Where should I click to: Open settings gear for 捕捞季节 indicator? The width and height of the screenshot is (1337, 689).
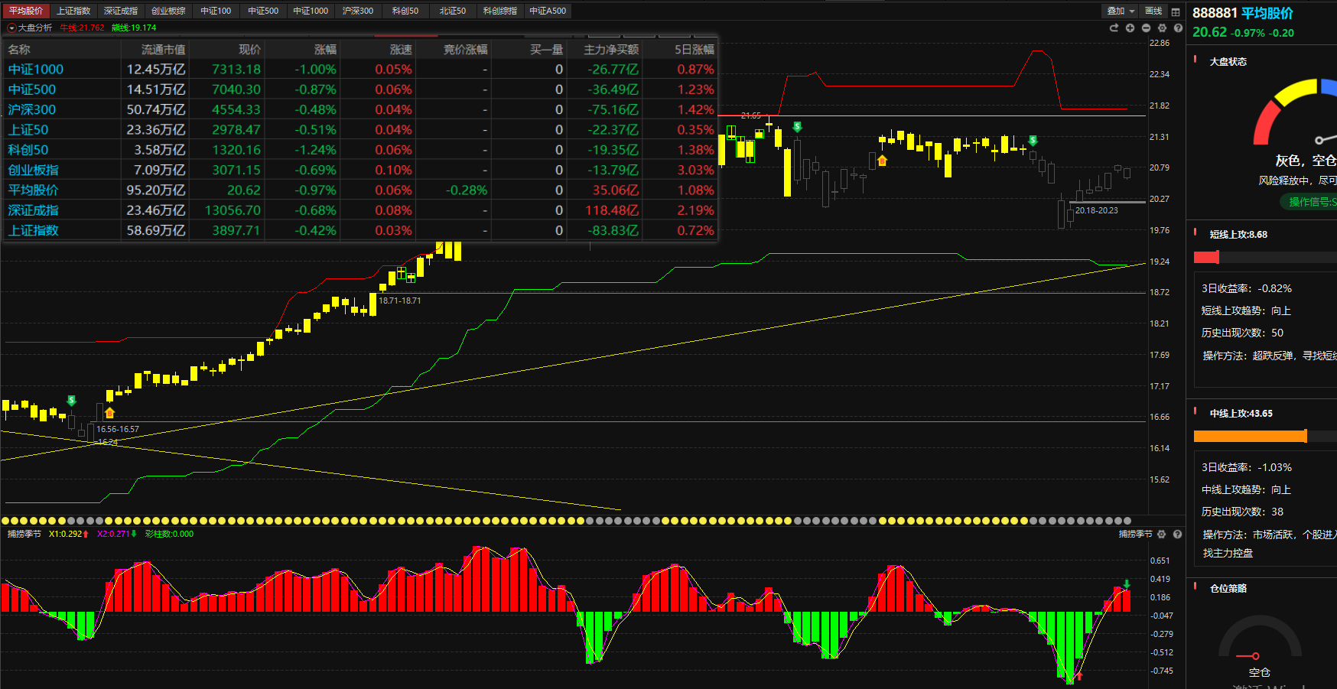pos(1162,534)
